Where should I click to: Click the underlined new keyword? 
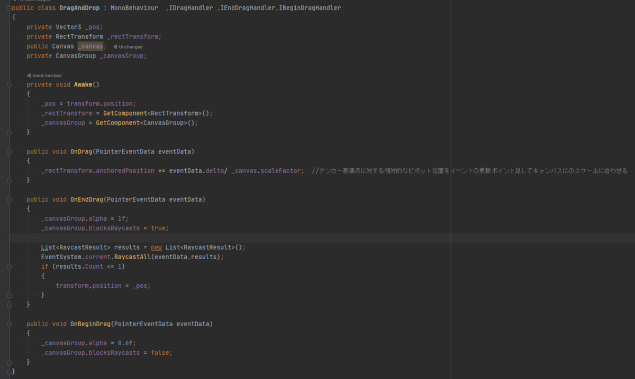point(156,248)
